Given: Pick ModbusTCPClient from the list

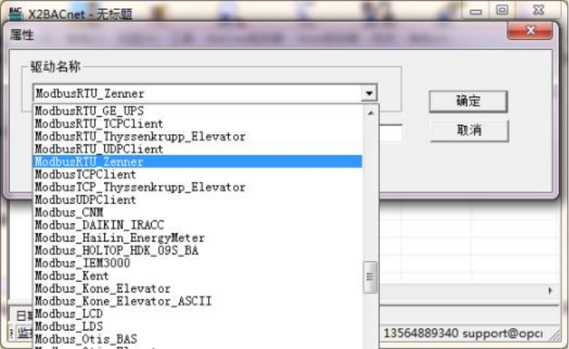Looking at the screenshot, I should (x=198, y=175).
